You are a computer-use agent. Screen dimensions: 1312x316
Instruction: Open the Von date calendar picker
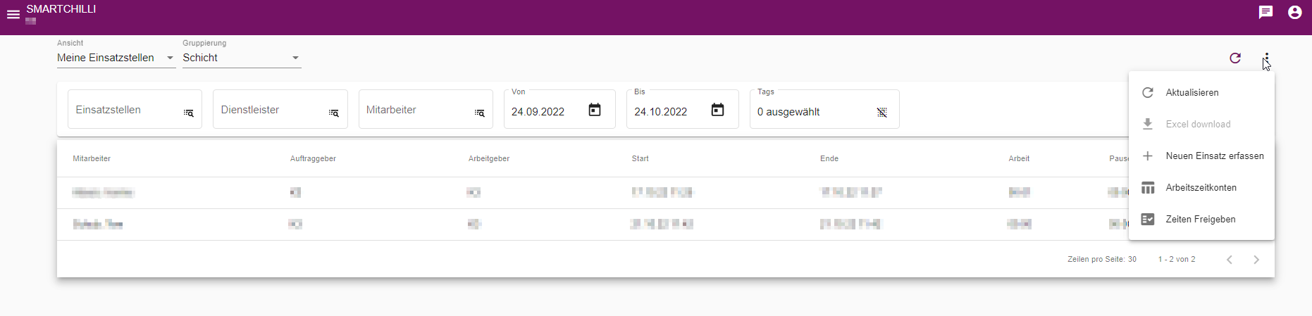click(x=595, y=110)
